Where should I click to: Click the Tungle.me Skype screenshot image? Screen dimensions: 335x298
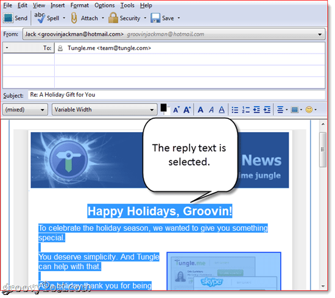[224, 271]
